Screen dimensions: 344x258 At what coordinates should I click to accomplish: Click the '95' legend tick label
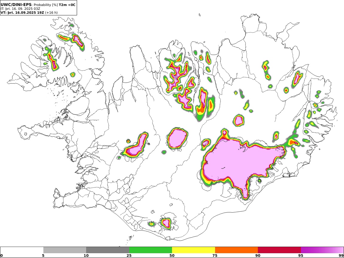[301, 256]
